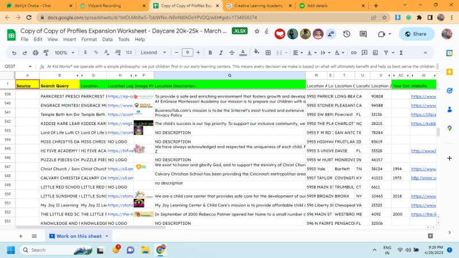Open the Data menu
This screenshot has height=258, width=459.
[x=107, y=40]
